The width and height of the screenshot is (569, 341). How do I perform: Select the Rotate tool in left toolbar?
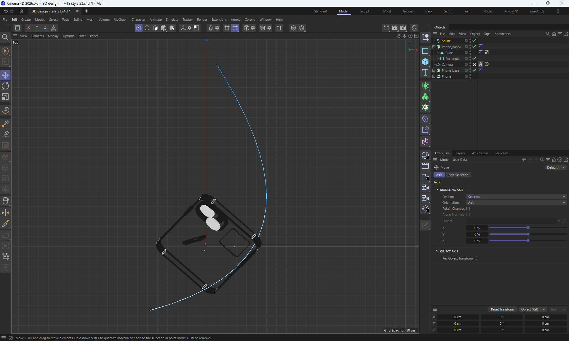(x=5, y=86)
